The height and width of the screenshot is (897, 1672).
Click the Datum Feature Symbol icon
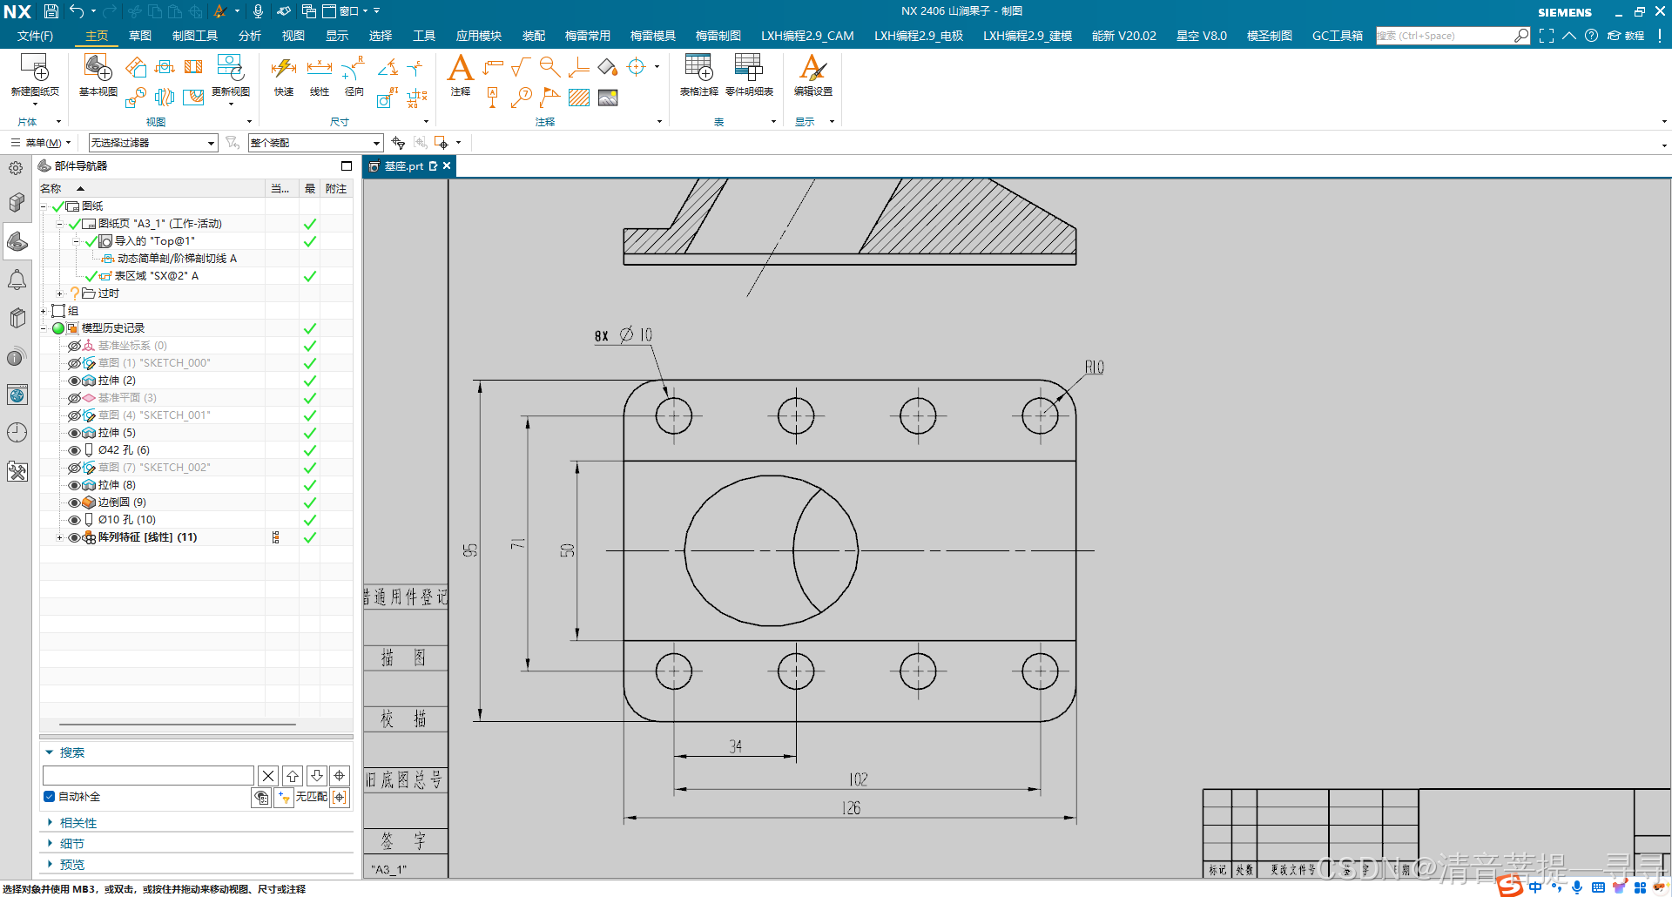pyautogui.click(x=493, y=98)
